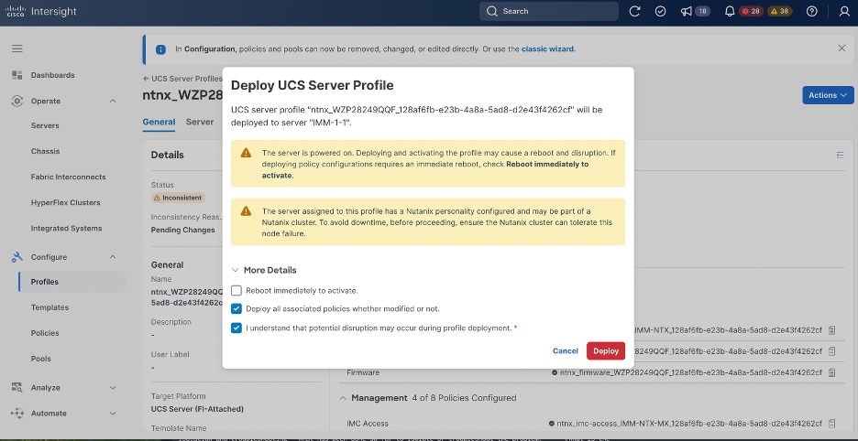Click the red Deploy button

[606, 350]
